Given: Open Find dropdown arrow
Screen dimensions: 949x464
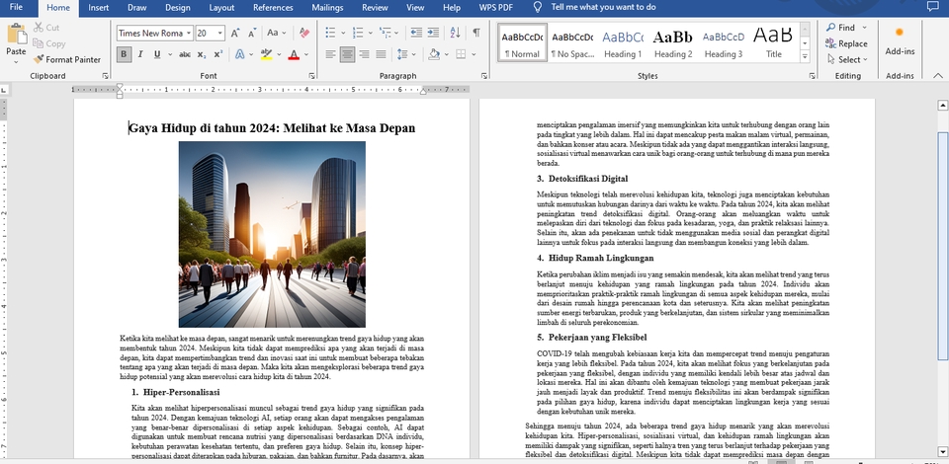Looking at the screenshot, I should (x=864, y=28).
